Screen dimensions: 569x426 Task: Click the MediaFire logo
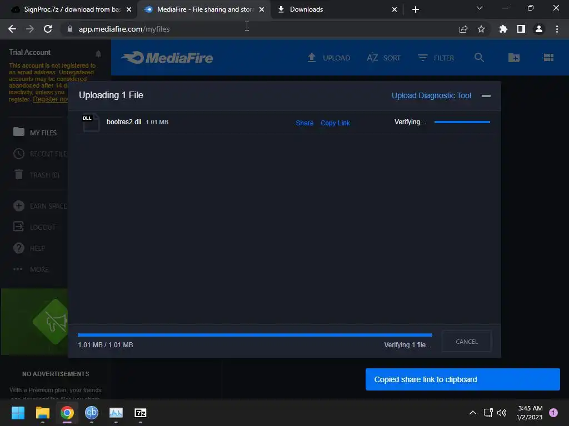[x=167, y=58]
